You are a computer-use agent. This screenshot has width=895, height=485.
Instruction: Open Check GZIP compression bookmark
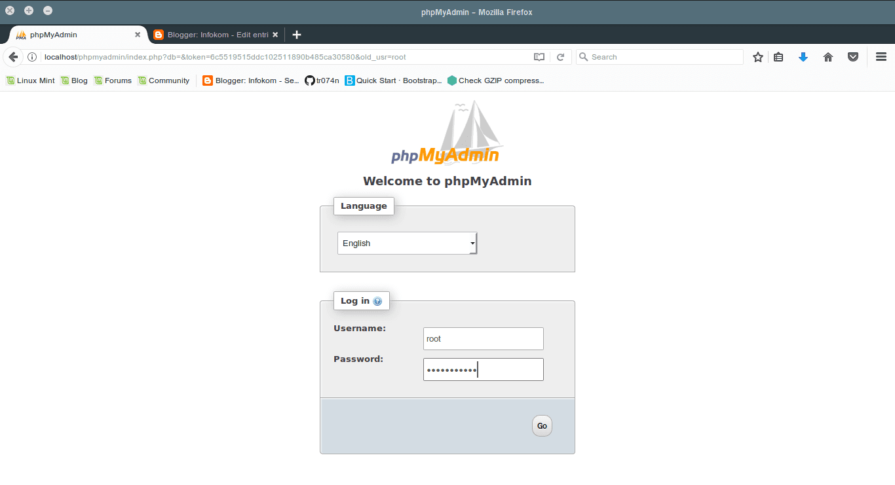tap(496, 81)
